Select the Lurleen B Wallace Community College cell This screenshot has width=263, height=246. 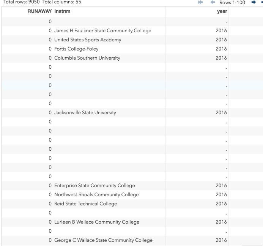(97, 222)
